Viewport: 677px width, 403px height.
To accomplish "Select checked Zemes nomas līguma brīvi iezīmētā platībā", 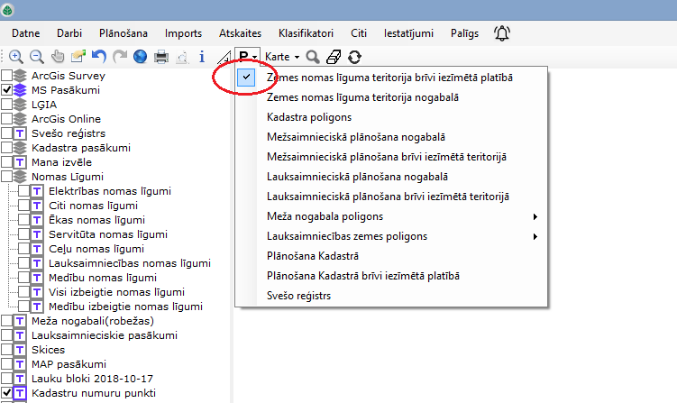I will 391,78.
